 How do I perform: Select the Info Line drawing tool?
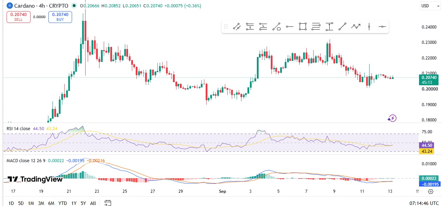pos(277,26)
